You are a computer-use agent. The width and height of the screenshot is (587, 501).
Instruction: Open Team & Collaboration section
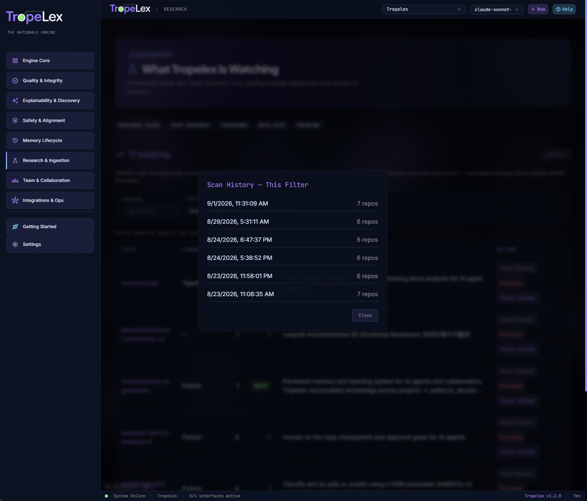tap(50, 180)
